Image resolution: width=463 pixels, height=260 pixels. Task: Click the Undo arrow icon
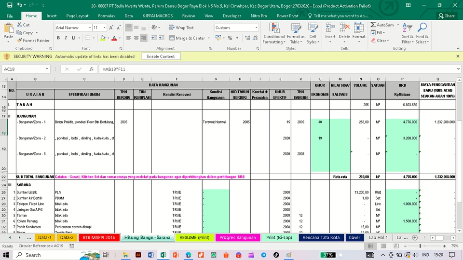pos(20,5)
